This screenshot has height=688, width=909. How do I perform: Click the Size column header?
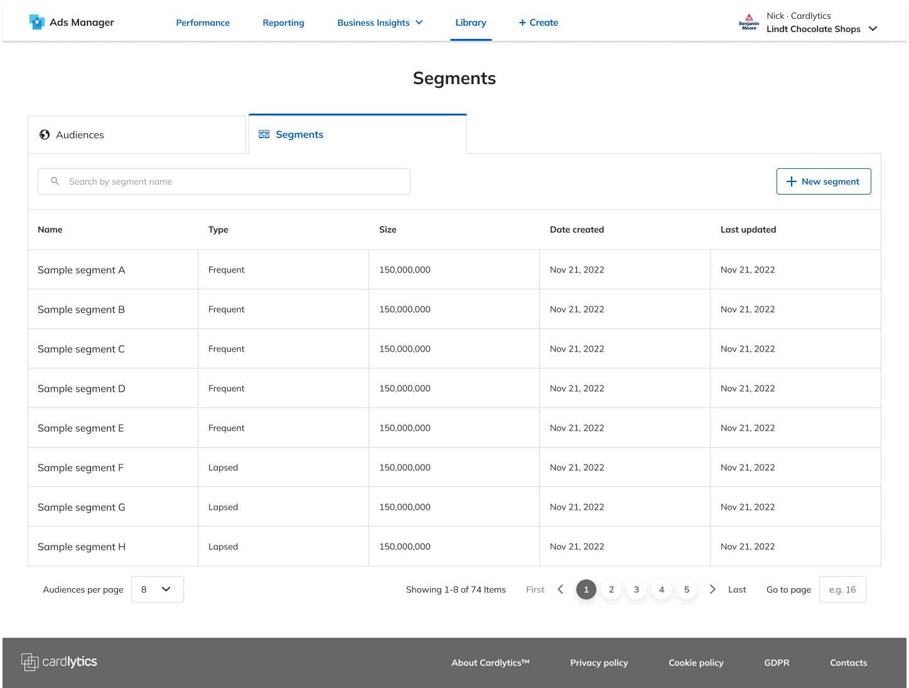(388, 230)
